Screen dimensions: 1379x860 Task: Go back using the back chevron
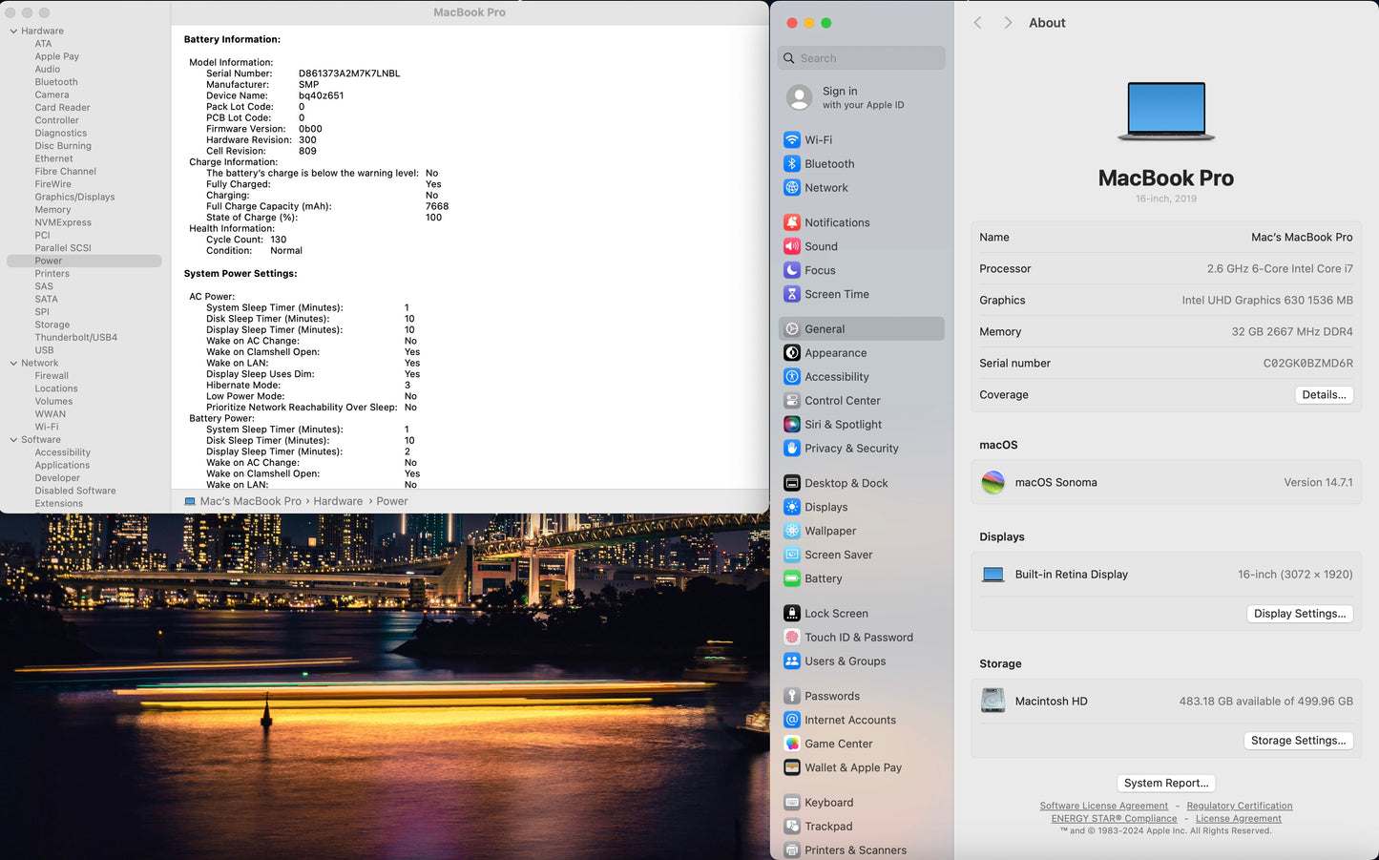977,23
